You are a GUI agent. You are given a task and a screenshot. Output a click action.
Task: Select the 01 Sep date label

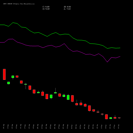pos(72,127)
